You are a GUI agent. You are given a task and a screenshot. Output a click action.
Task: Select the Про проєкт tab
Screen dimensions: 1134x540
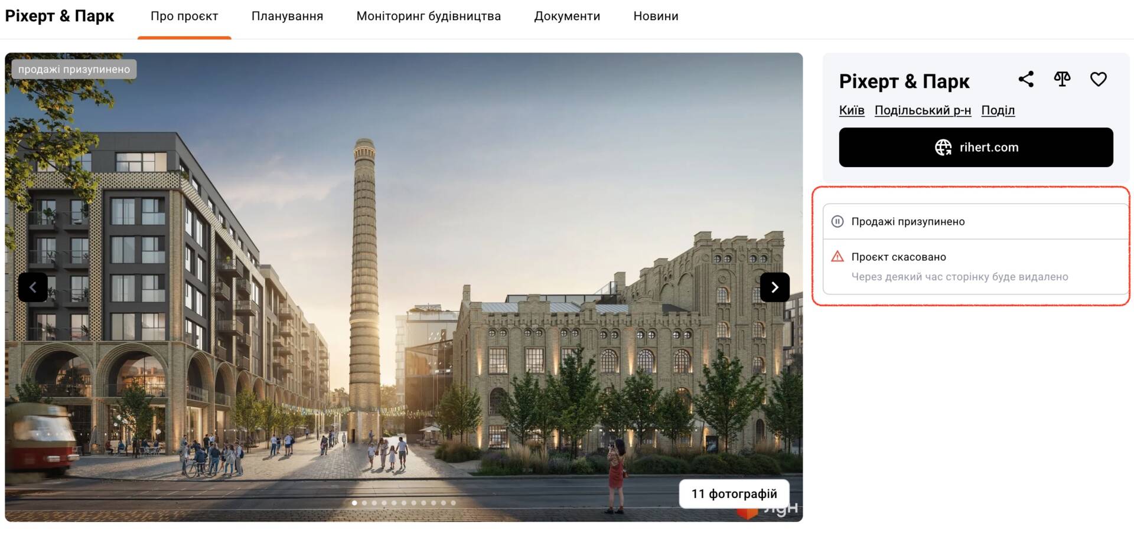(x=184, y=17)
